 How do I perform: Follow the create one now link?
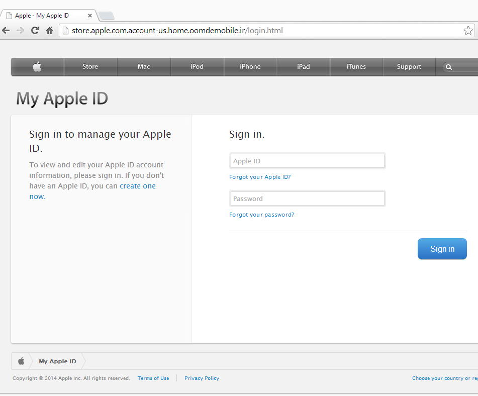click(138, 186)
